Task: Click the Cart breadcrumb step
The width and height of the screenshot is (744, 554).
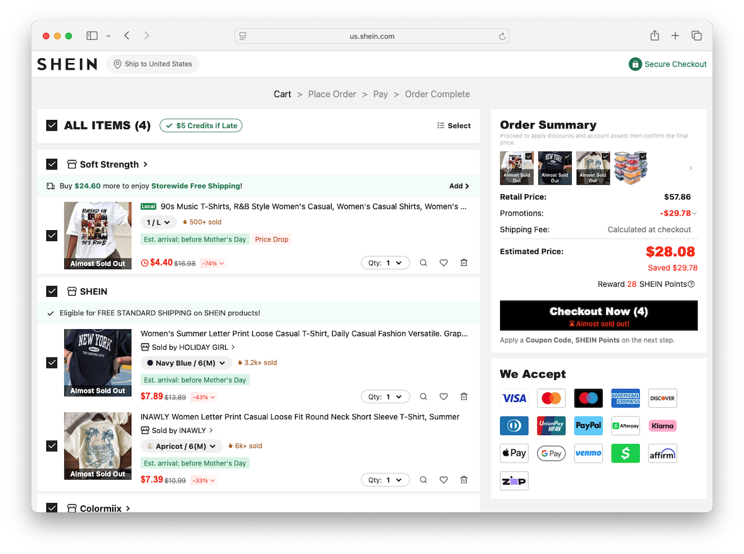Action: click(x=282, y=95)
